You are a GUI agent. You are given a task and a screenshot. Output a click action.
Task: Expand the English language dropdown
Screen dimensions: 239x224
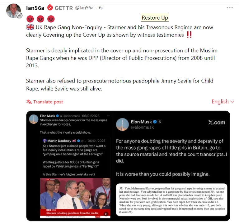tap(223, 102)
